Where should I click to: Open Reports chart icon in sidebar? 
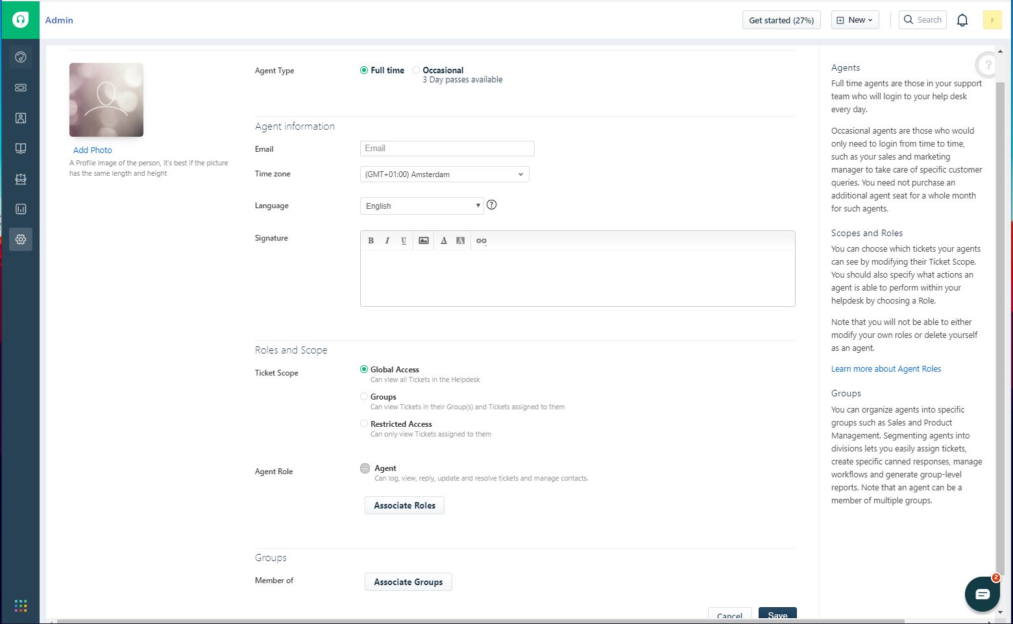tap(21, 209)
